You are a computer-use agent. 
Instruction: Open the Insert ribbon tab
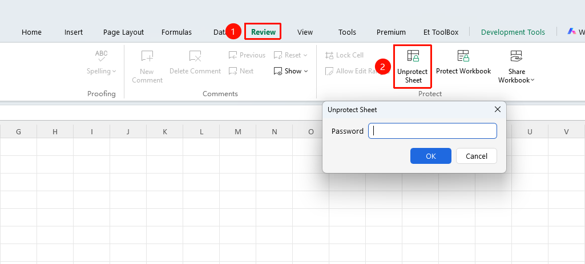point(74,32)
